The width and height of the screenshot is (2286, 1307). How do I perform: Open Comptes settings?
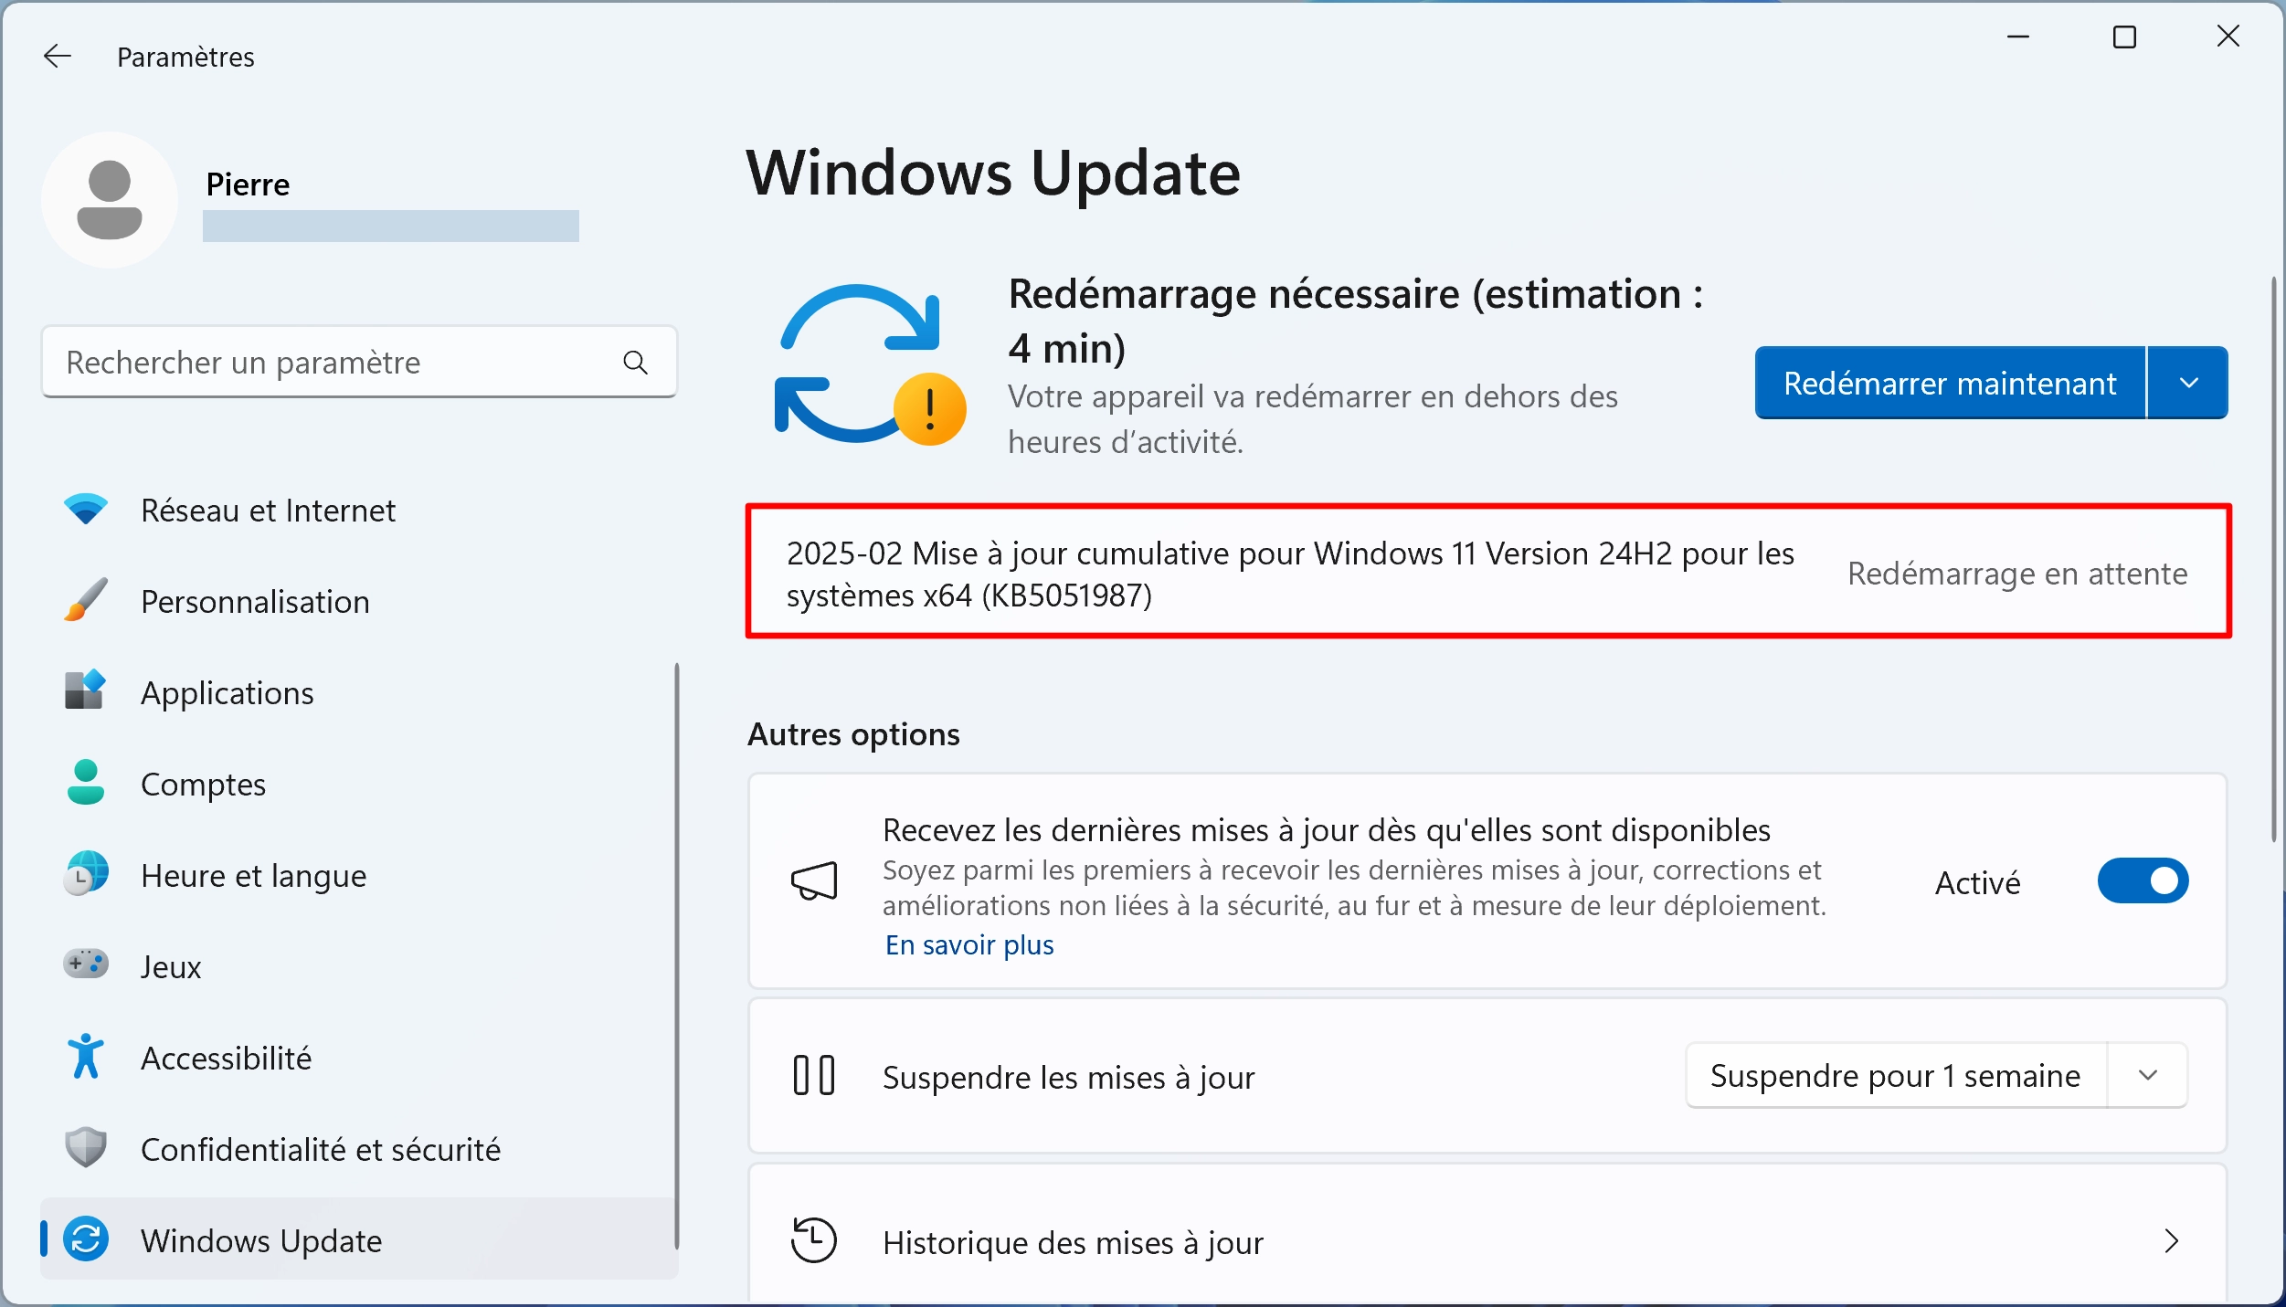[x=358, y=784]
